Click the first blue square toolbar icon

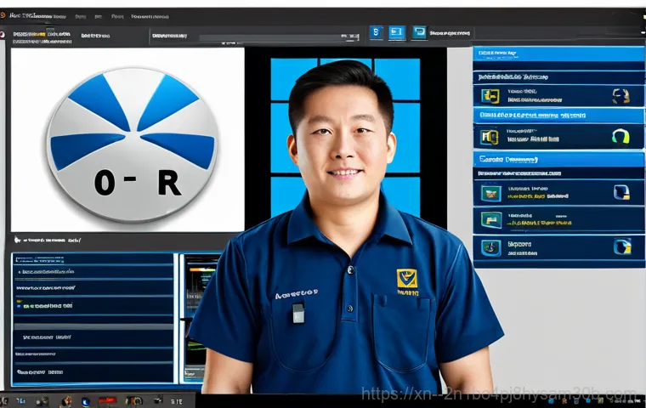tap(377, 32)
